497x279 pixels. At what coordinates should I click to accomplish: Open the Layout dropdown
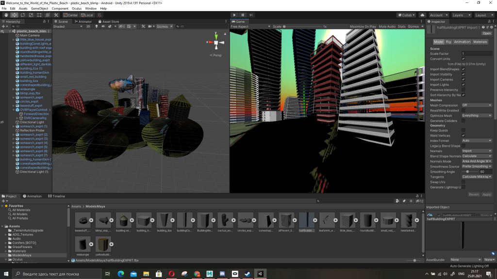[485, 15]
